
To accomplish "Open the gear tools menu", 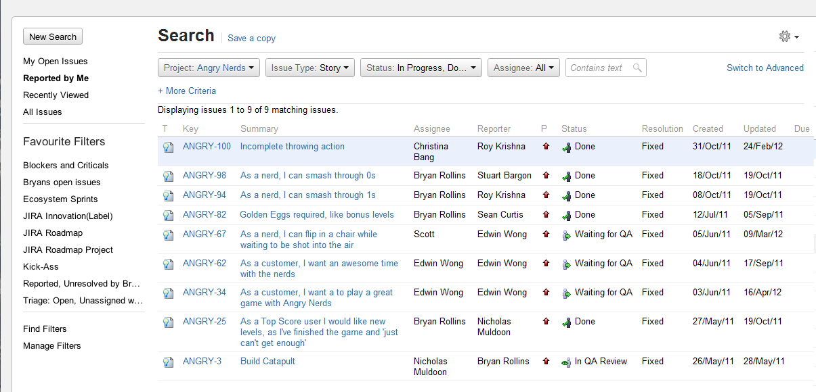I will (x=789, y=36).
